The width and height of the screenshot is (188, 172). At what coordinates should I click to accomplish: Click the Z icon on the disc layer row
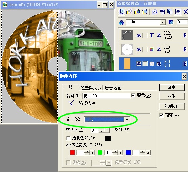159,49
